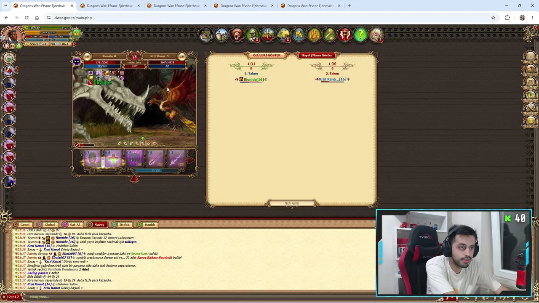Click the 67/105 blue energy bar
This screenshot has width=539, height=303.
pyautogui.click(x=155, y=170)
